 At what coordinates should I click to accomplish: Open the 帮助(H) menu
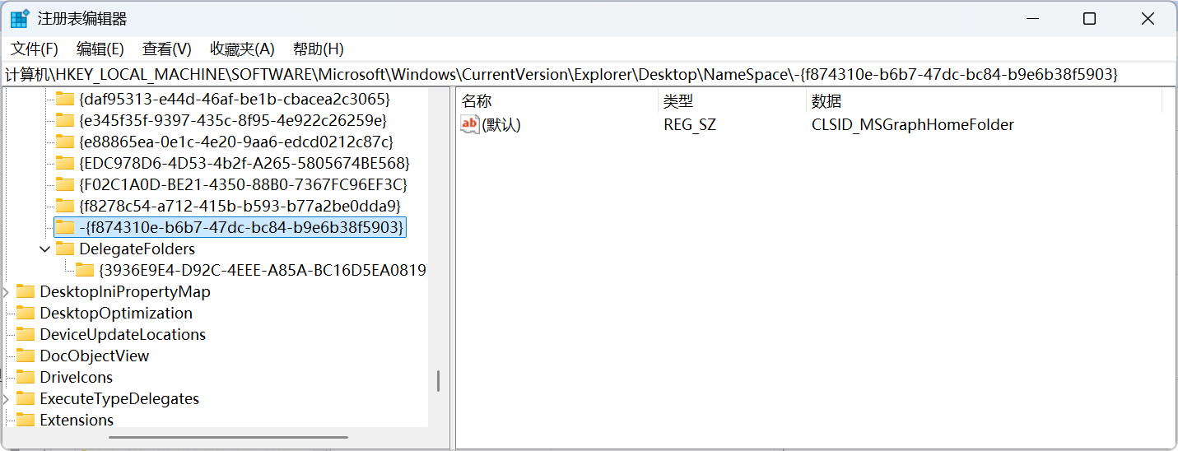(x=319, y=49)
